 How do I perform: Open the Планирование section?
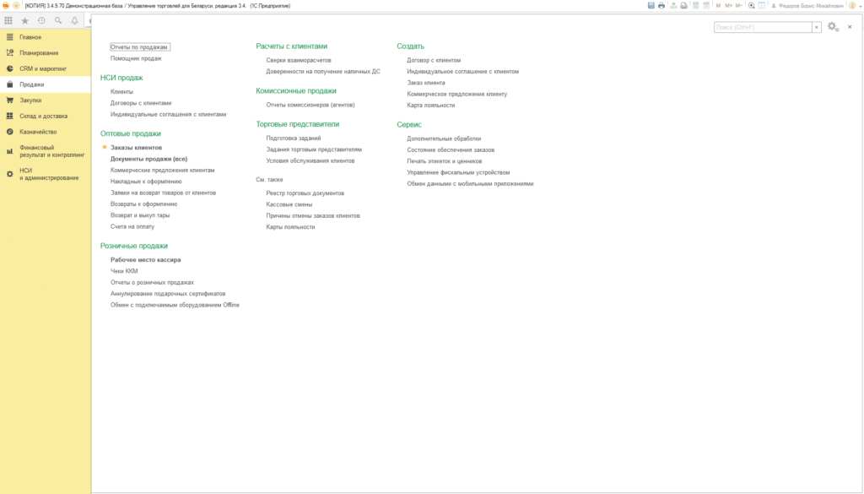pos(46,53)
